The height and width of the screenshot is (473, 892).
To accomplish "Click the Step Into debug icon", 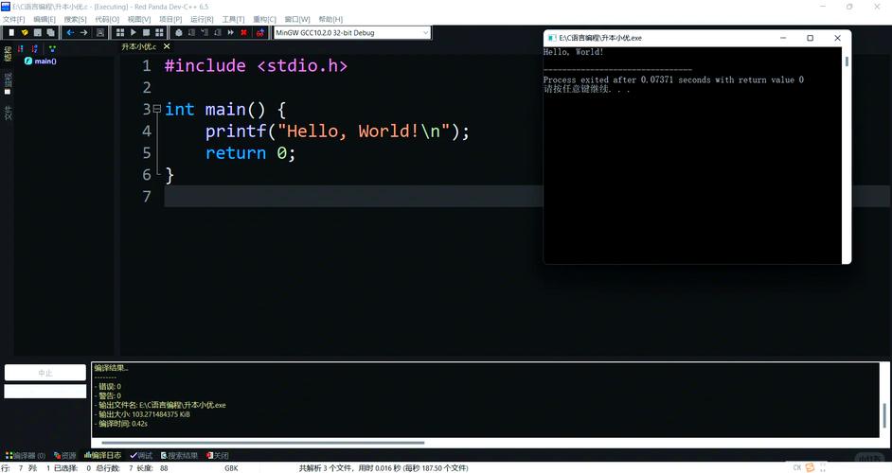I will 205,33.
